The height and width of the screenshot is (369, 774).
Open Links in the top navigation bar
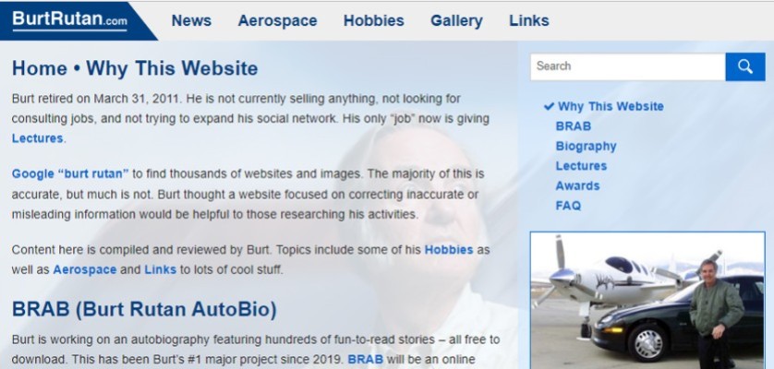click(x=528, y=20)
